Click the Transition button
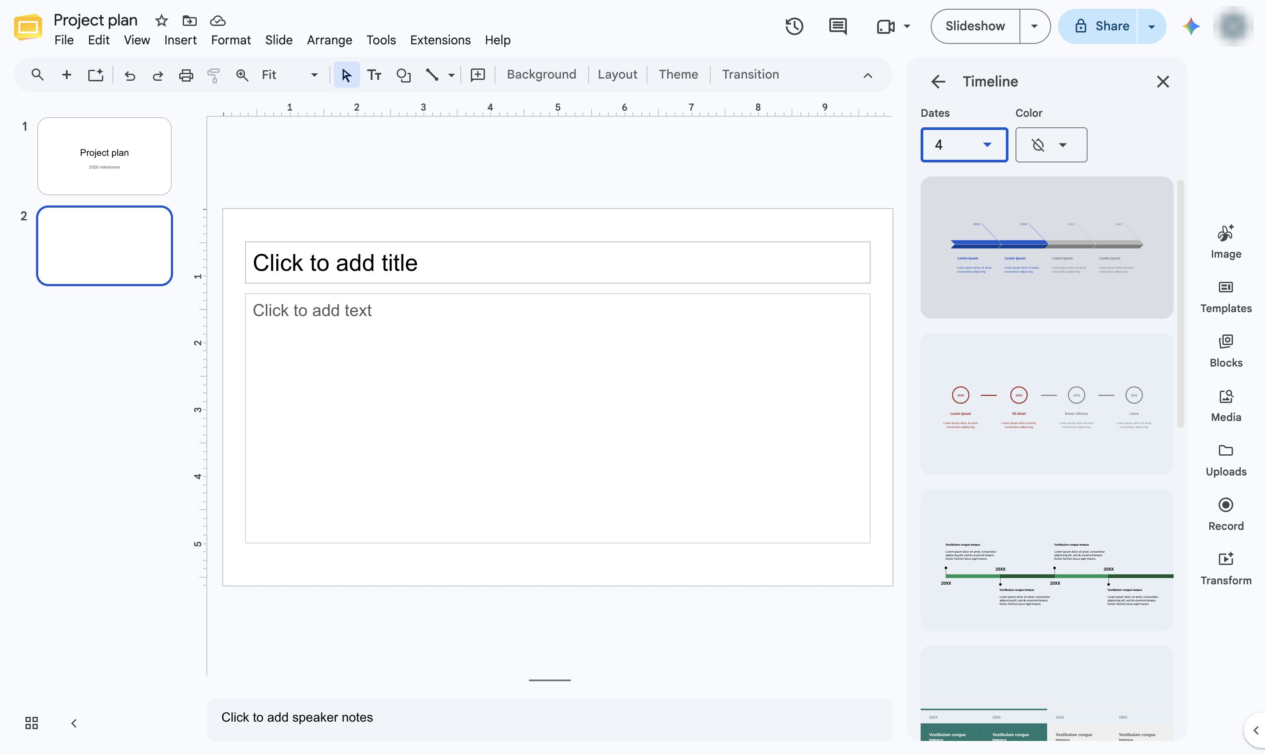Viewport: 1265px width, 755px height. [750, 74]
